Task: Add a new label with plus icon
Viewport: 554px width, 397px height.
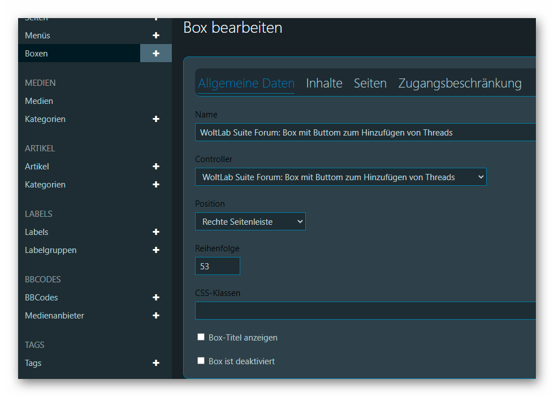Action: point(156,232)
